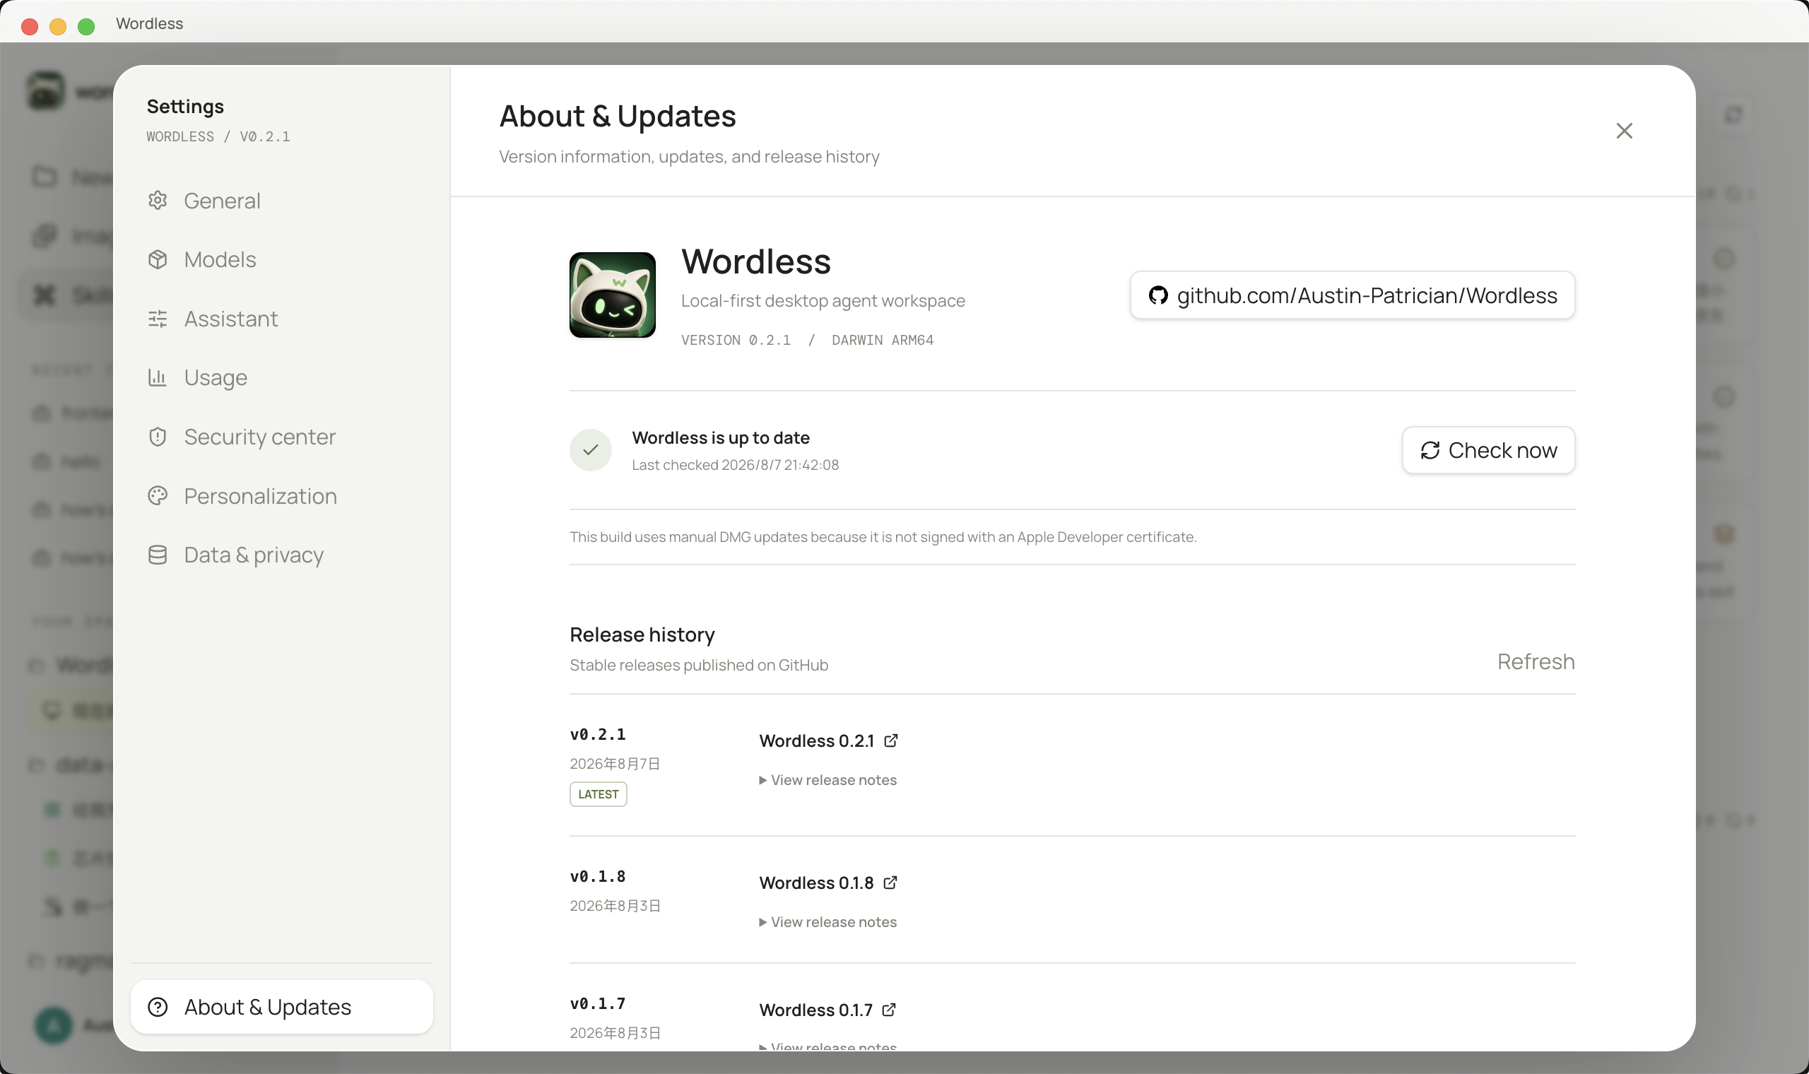
Task: Click the Local-first desktop agent workspace tagline
Action: 823,300
